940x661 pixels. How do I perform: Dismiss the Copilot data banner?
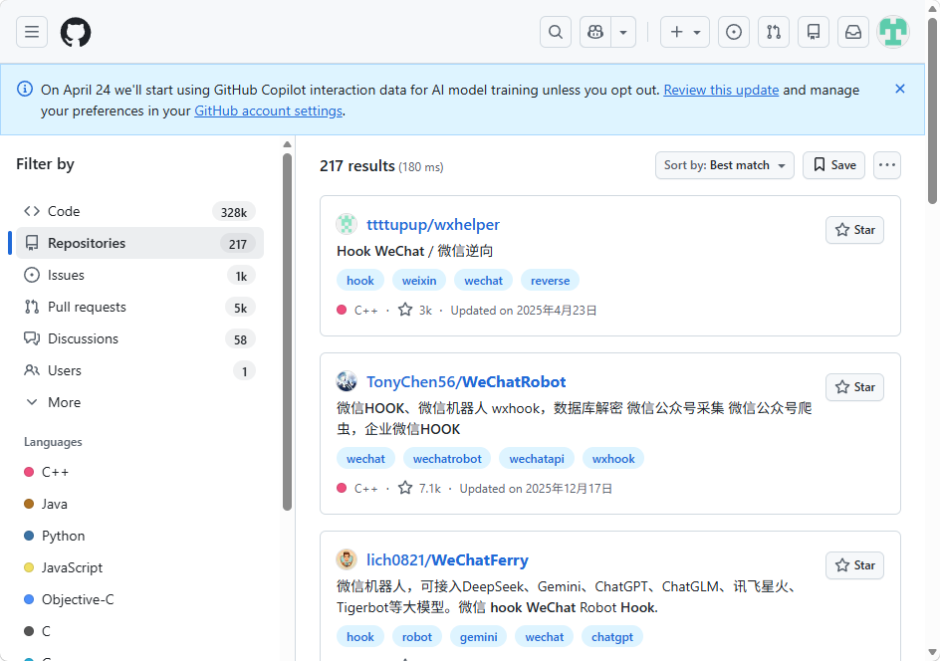pos(900,89)
